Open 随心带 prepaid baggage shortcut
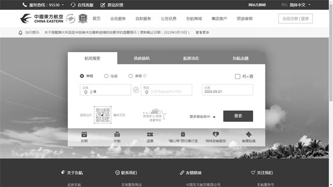The image size is (333, 187). [x=183, y=137]
